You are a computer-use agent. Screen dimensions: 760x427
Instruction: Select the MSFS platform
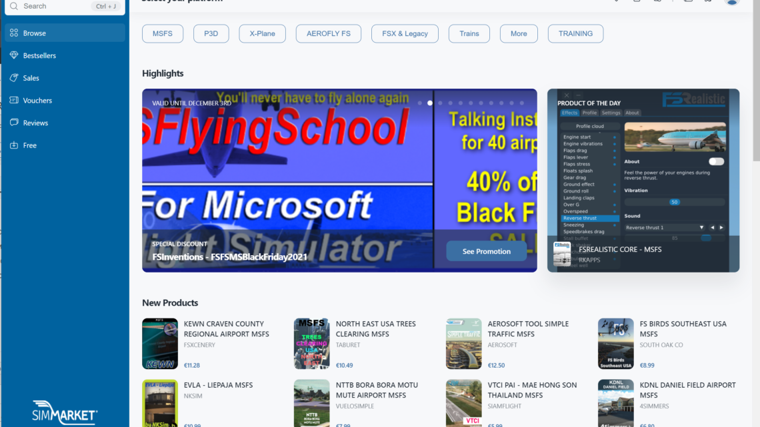coord(163,33)
